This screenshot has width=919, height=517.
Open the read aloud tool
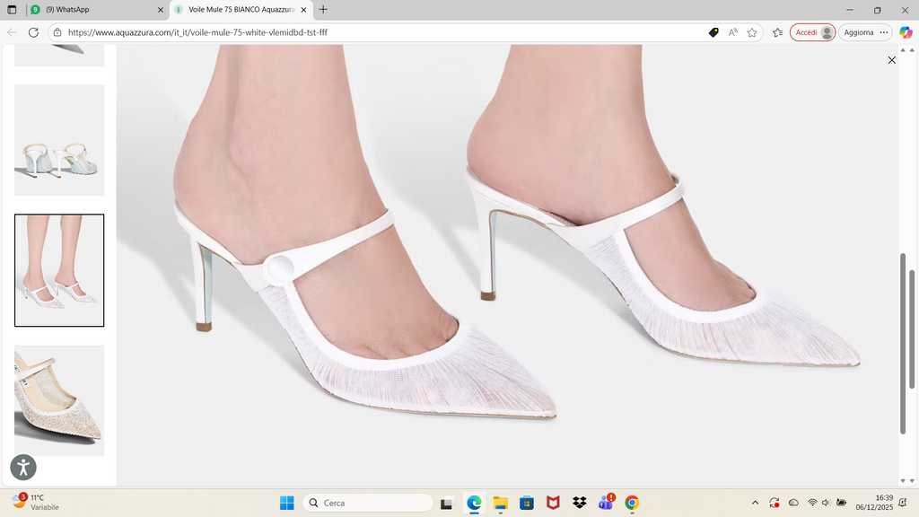(732, 32)
